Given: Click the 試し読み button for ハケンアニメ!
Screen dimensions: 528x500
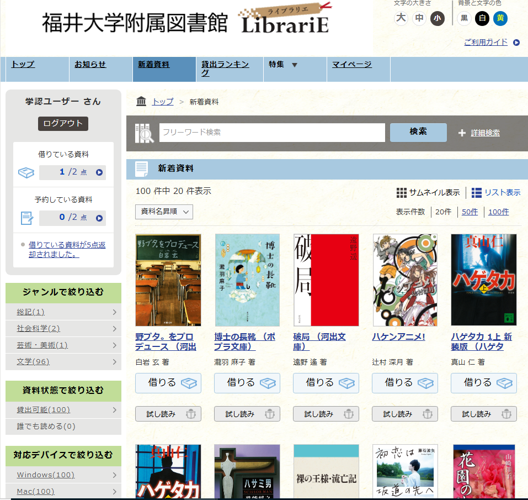Looking at the screenshot, I should pos(404,414).
